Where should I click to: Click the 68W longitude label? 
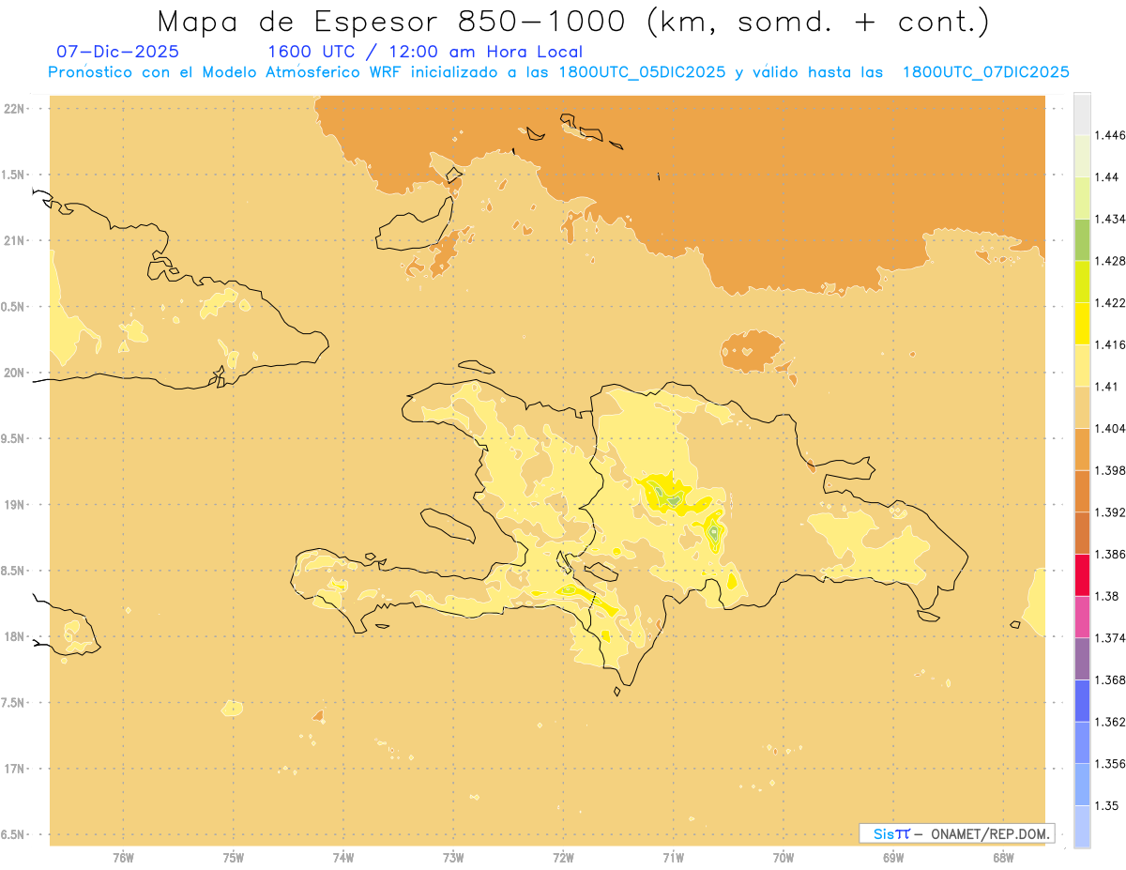click(x=1003, y=857)
